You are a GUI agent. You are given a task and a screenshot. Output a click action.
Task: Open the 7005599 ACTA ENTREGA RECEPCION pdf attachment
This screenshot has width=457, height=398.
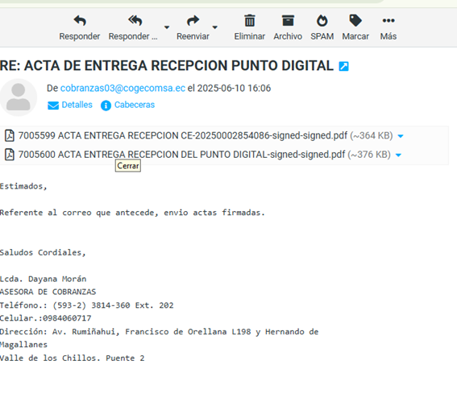point(183,135)
